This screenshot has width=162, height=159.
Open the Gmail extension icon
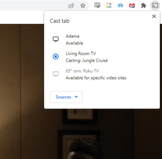point(132,6)
